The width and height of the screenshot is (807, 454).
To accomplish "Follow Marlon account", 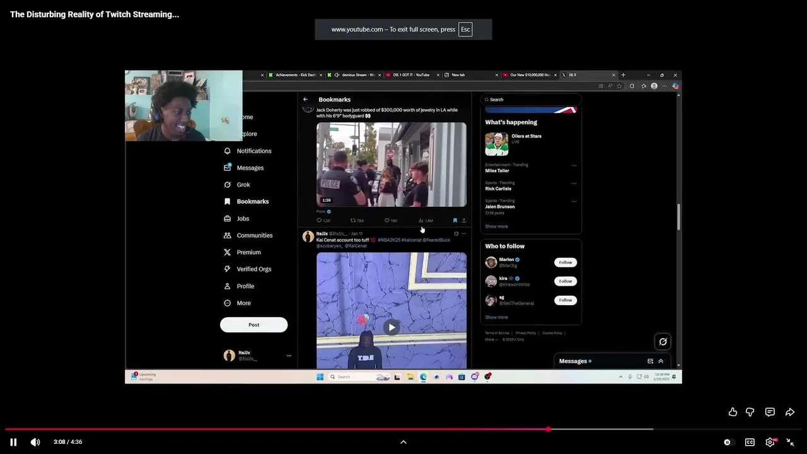I will coord(566,262).
